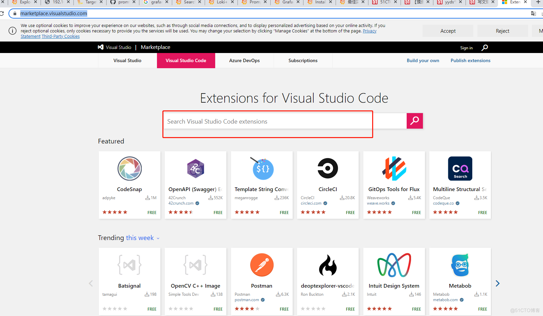Open the Intuit Design System icon
The height and width of the screenshot is (316, 543).
pyautogui.click(x=394, y=265)
